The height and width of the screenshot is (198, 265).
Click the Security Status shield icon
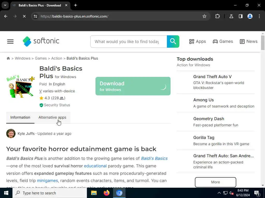[x=41, y=105]
